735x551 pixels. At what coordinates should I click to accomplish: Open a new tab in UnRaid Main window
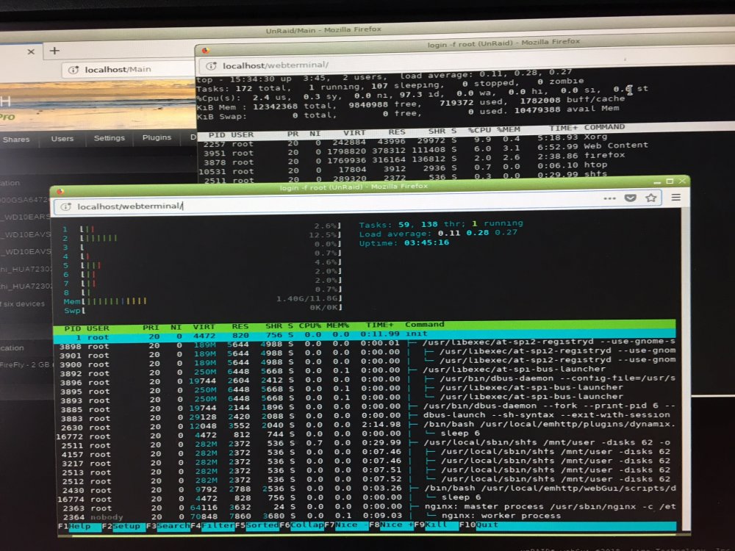[54, 51]
